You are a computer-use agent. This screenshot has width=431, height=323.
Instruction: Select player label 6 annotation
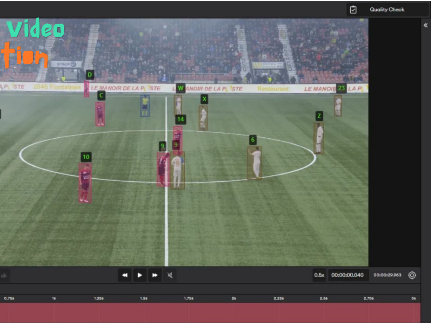click(253, 140)
